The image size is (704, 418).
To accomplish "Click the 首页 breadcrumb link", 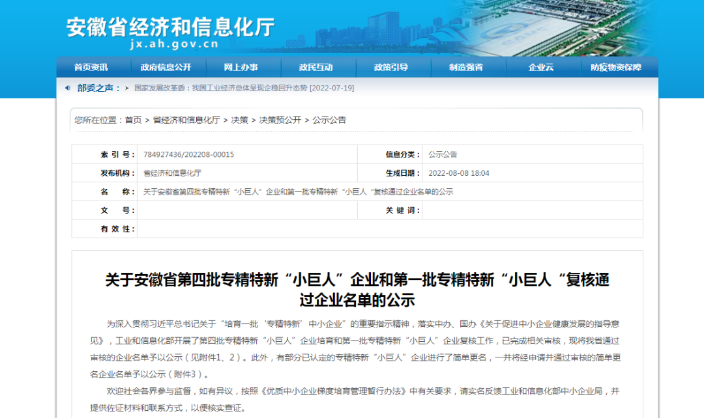I will click(x=133, y=120).
